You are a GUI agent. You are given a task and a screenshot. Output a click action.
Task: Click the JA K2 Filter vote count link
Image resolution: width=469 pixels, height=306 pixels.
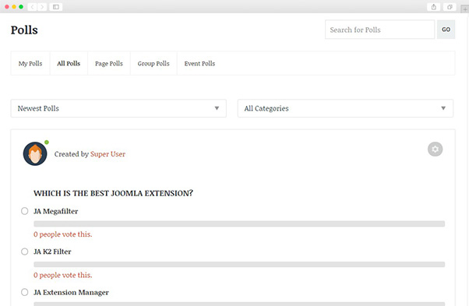[x=63, y=275]
